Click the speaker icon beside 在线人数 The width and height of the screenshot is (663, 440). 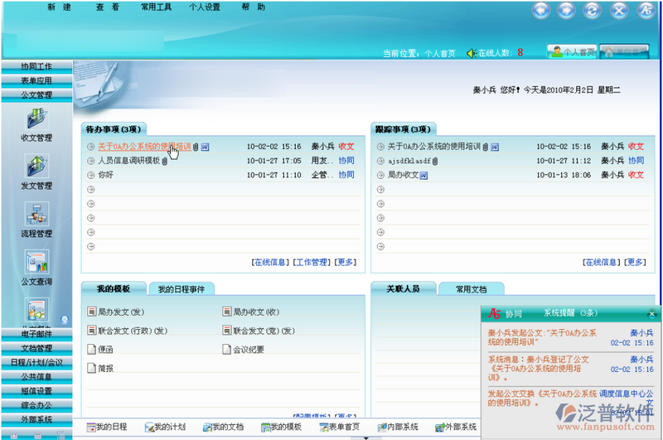[471, 53]
